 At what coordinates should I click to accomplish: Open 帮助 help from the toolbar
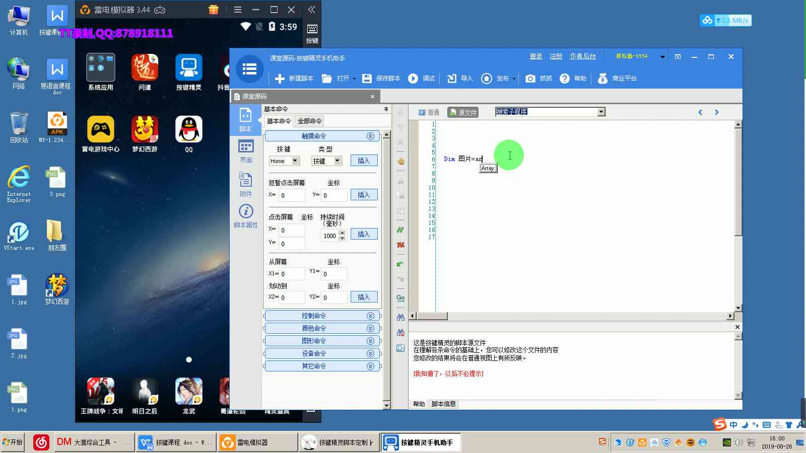pos(573,79)
